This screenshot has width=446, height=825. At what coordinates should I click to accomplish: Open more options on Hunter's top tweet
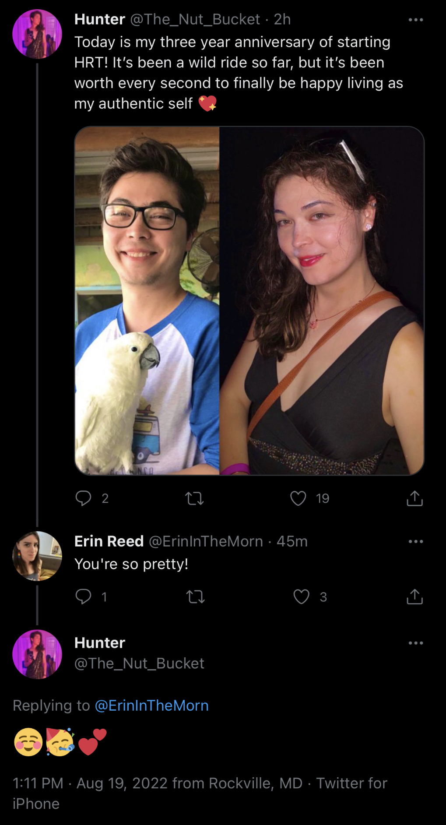pyautogui.click(x=415, y=20)
